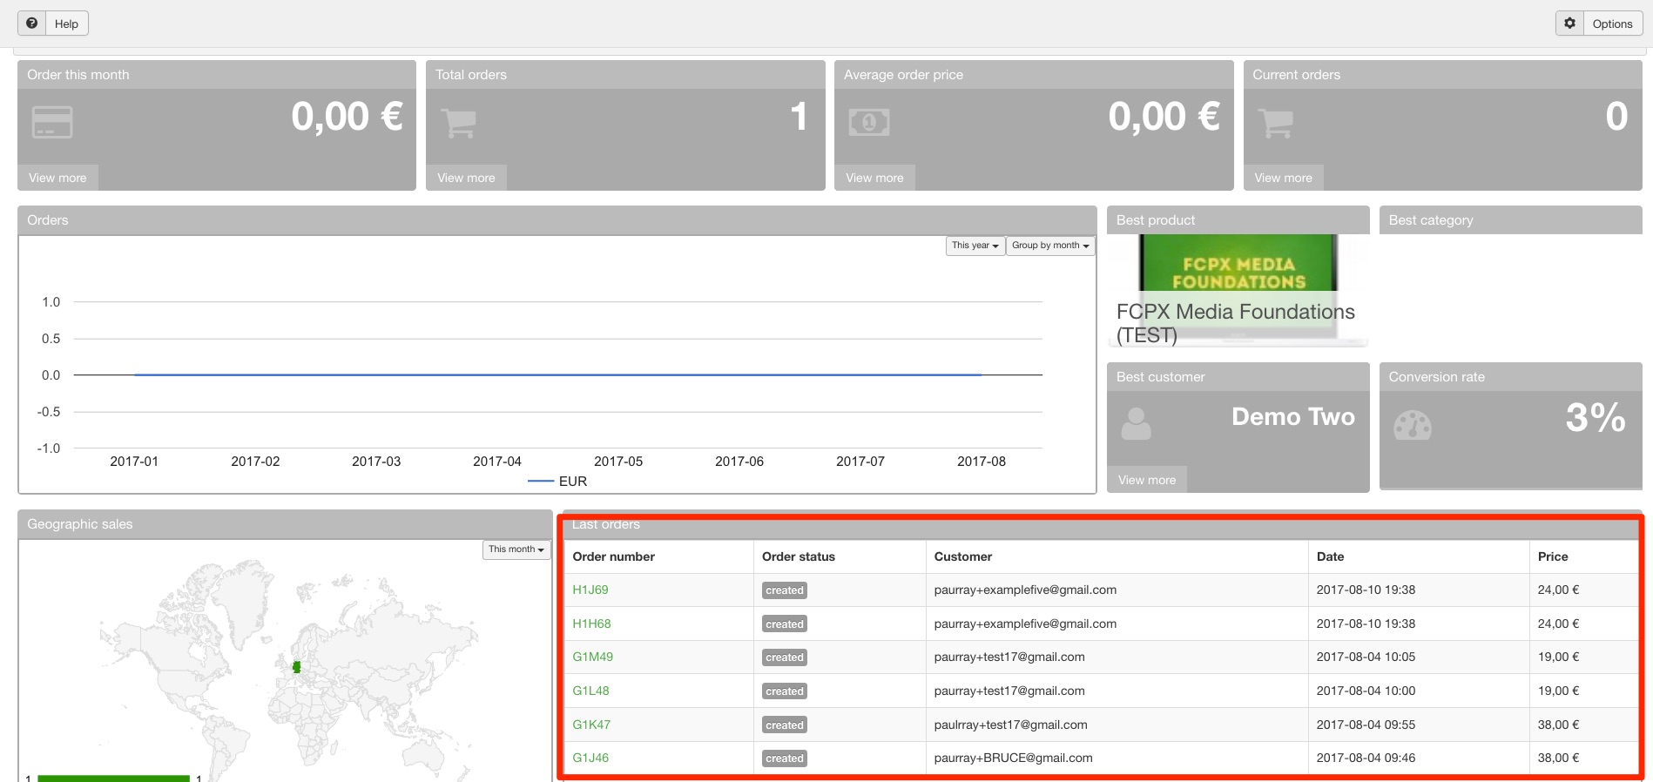View more for Average order price
Viewport: 1653px width, 782px height.
(x=874, y=178)
